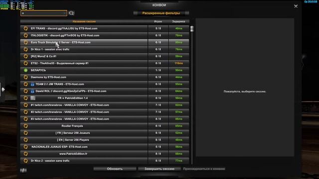The height and width of the screenshot is (179, 319).
Task: Select the ITALOGISTIK - discord.gg session name
Action: coord(65,35)
